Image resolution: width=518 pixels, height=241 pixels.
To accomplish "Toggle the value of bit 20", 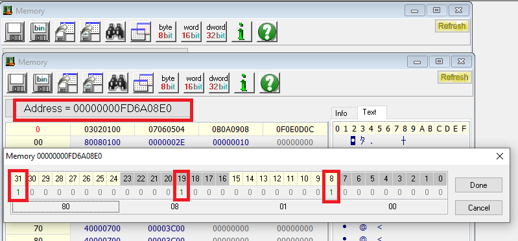I will [168, 192].
